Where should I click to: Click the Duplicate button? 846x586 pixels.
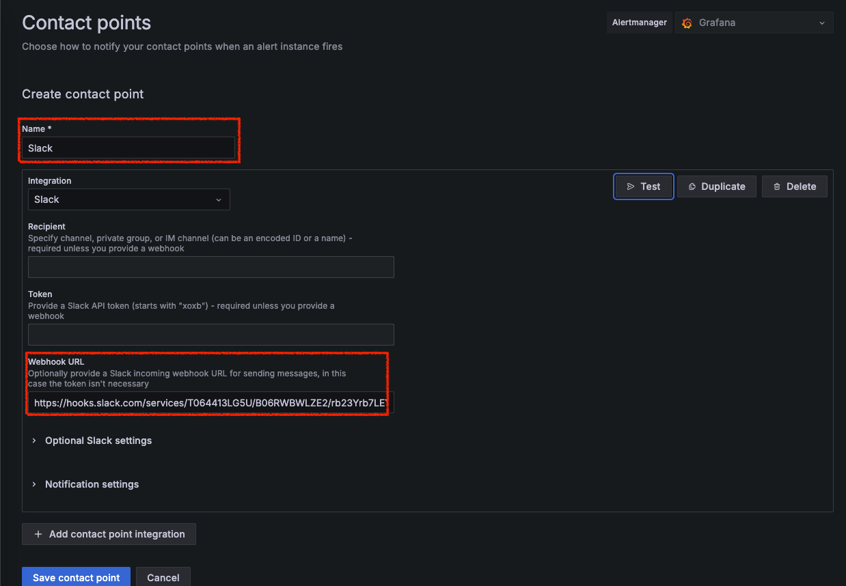pos(717,186)
